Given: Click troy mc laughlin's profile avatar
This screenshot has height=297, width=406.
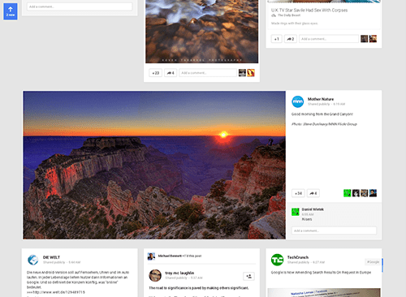Looking at the screenshot, I should point(155,275).
